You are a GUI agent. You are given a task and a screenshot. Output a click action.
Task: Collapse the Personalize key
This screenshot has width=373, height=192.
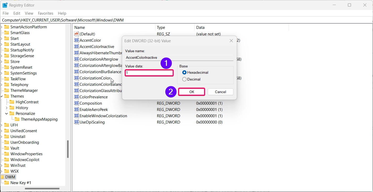pos(7,113)
